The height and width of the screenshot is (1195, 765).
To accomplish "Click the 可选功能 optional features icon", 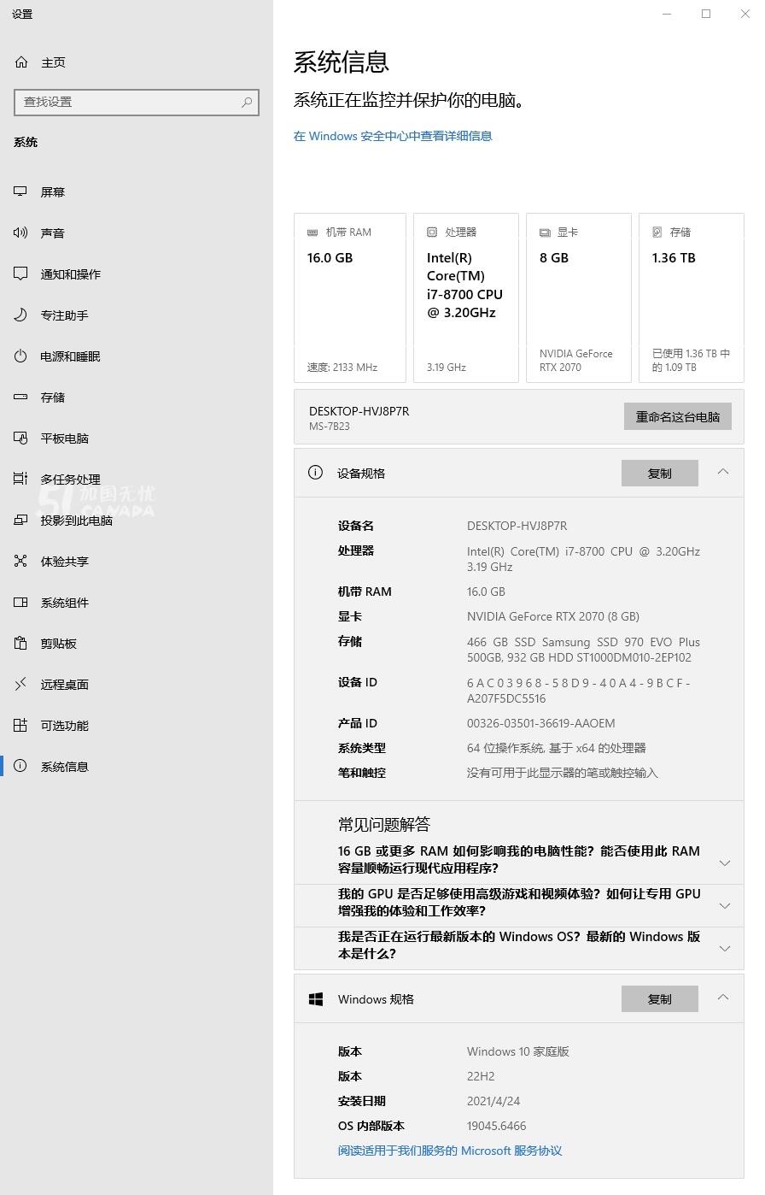I will tap(20, 725).
